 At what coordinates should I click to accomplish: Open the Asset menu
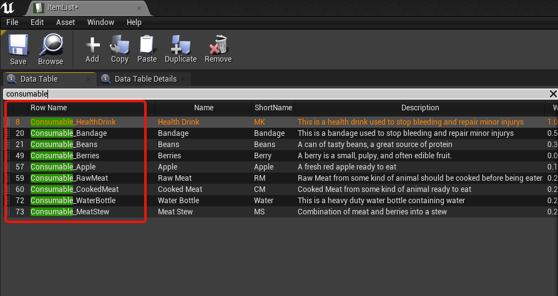[x=66, y=22]
